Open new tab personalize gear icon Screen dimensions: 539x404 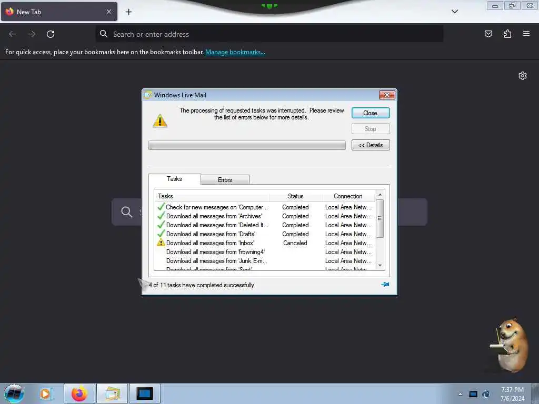point(523,76)
